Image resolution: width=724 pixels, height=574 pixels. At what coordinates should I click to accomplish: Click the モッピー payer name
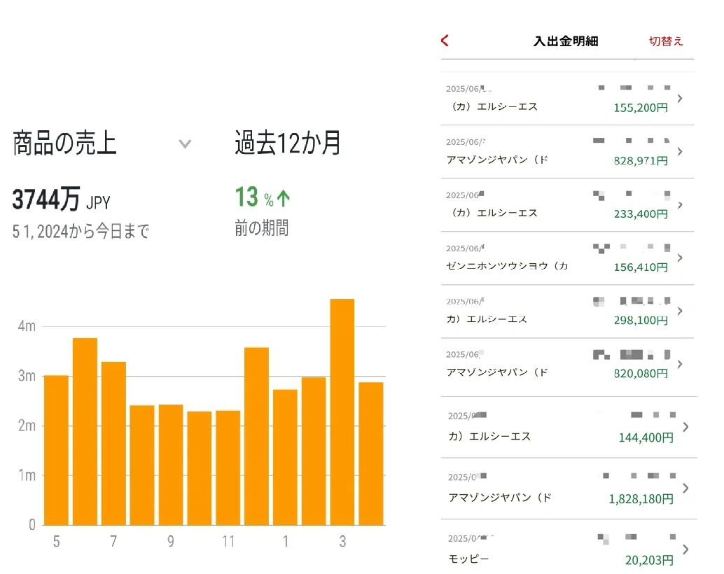click(468, 559)
